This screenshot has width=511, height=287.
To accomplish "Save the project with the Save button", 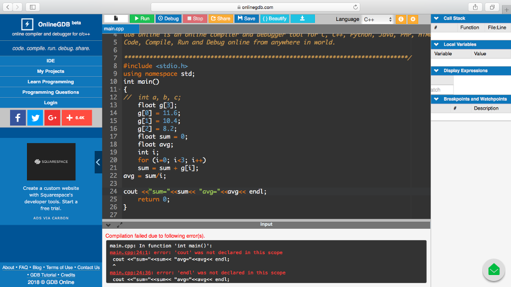I will tap(247, 18).
